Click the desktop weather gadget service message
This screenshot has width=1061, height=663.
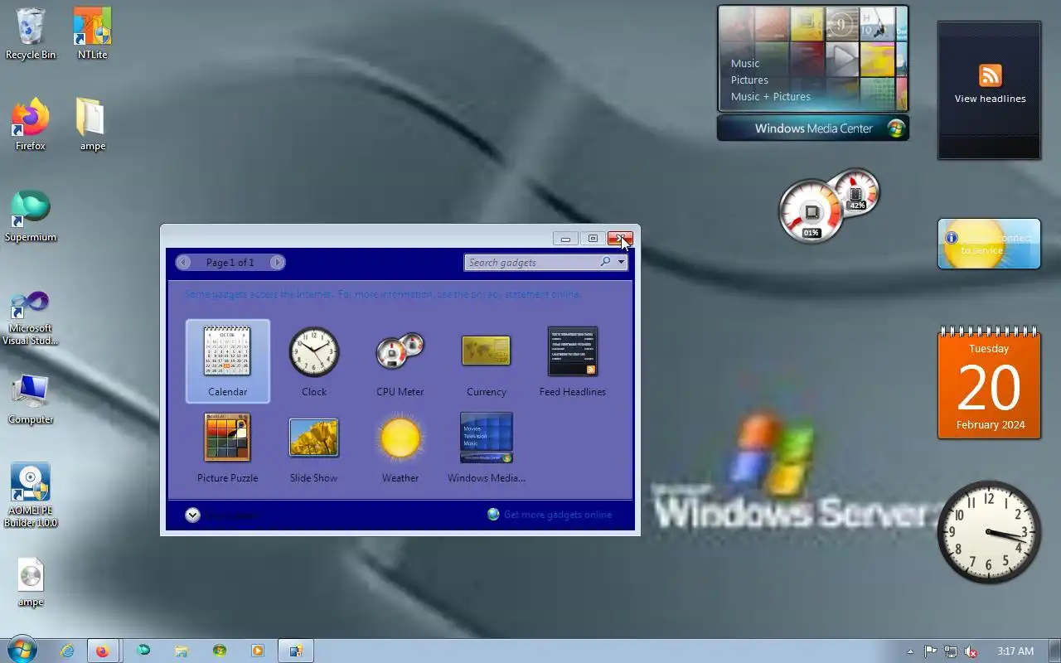tap(989, 244)
